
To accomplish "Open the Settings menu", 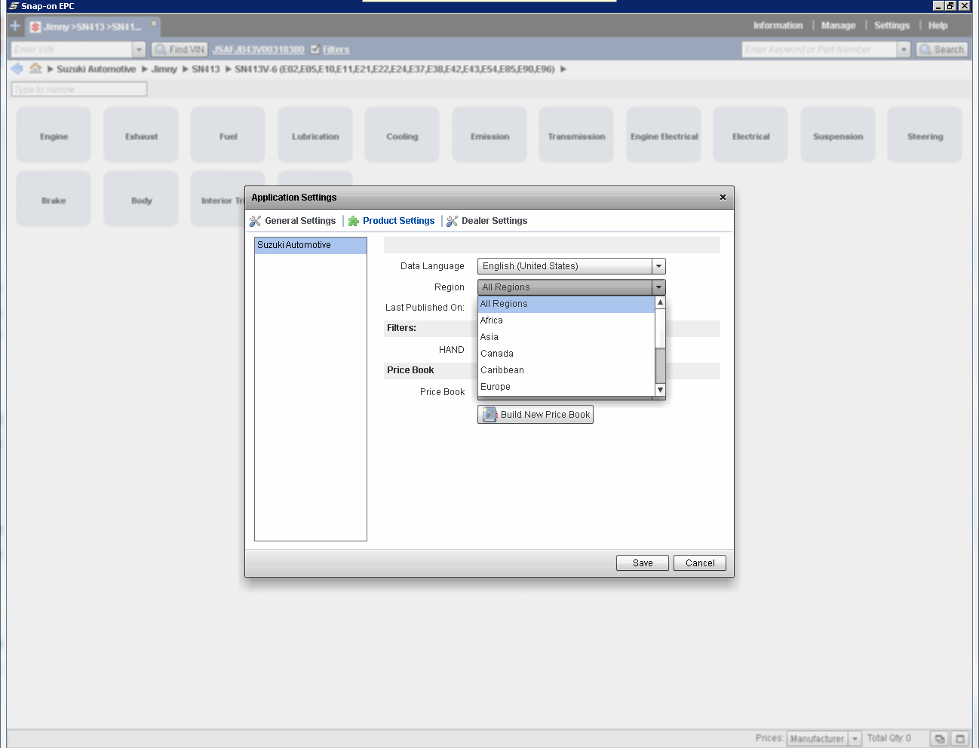I will pos(892,26).
